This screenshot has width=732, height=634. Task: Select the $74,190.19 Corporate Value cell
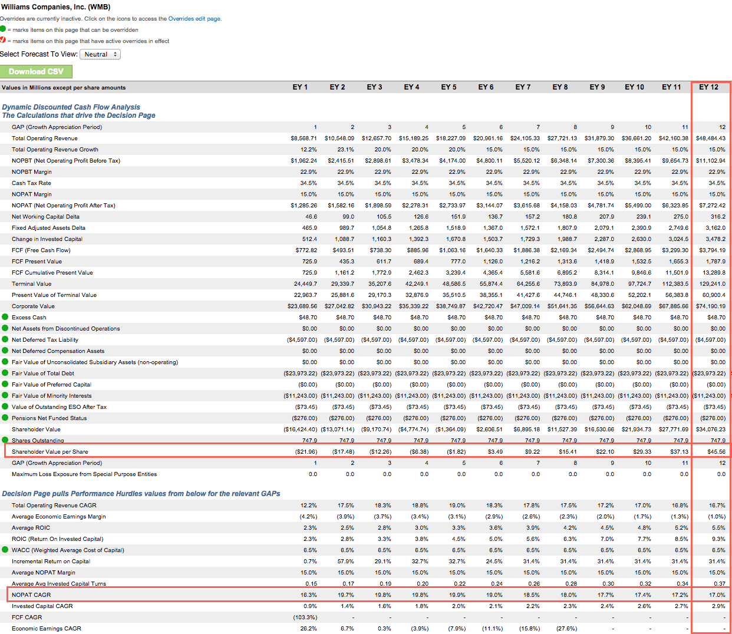click(711, 306)
